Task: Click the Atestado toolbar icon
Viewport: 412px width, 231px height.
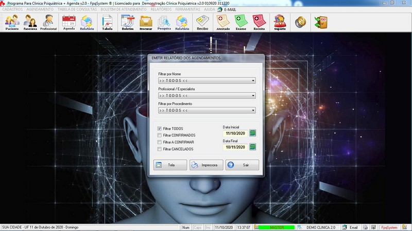Action: pos(223,23)
